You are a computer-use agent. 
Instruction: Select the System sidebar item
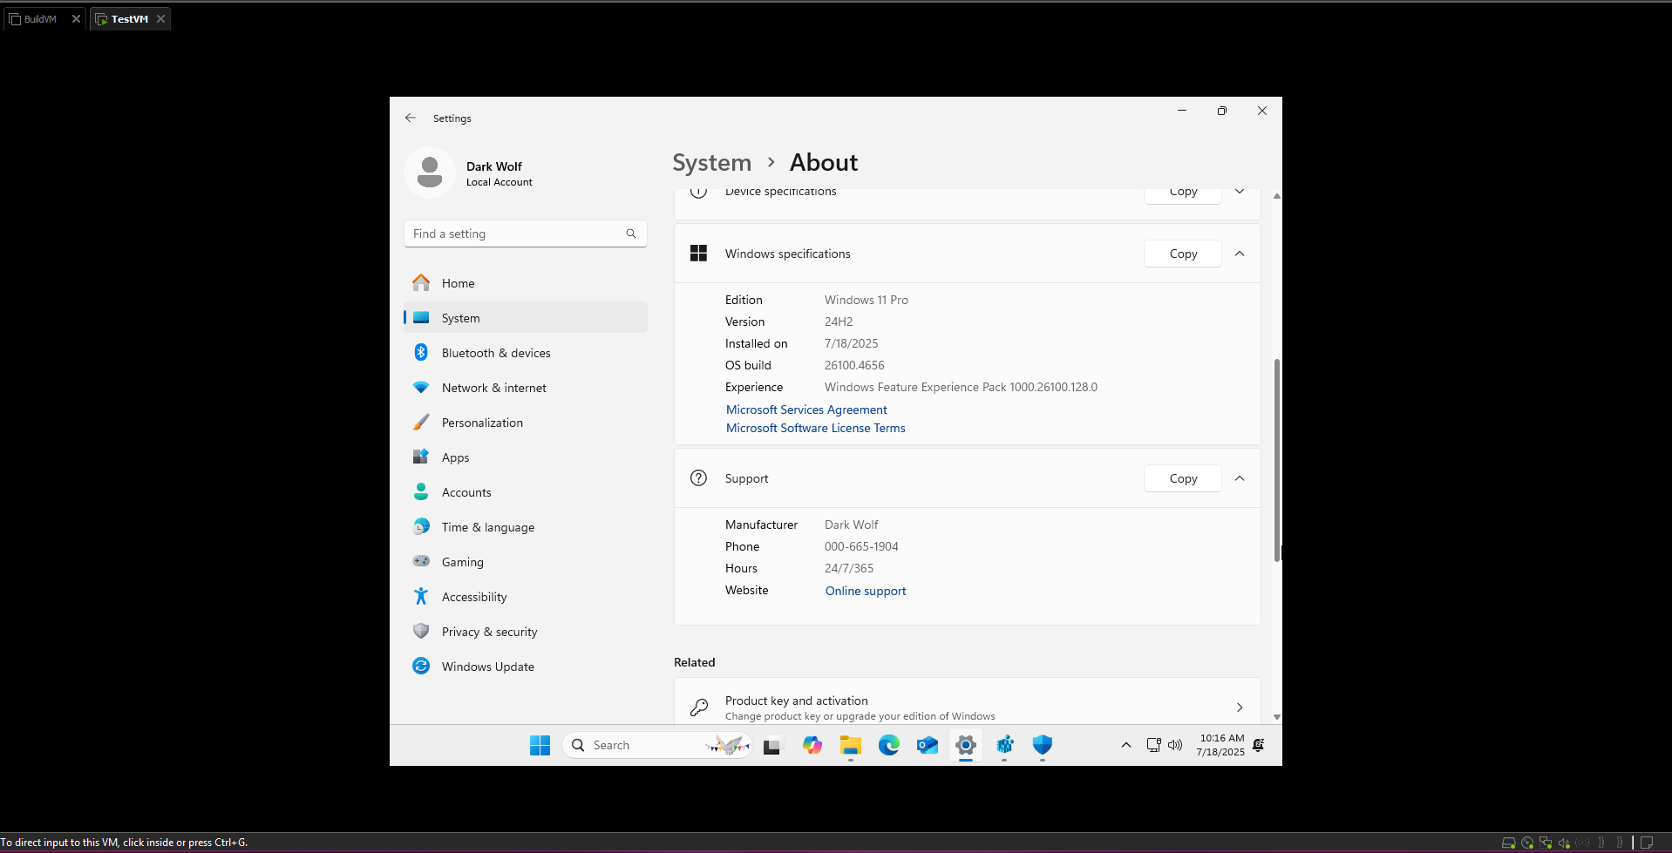tap(526, 318)
